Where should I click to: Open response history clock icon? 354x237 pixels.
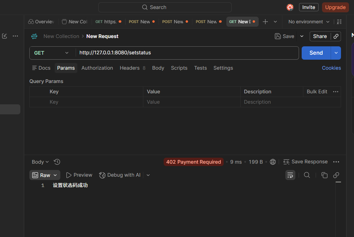tap(57, 162)
